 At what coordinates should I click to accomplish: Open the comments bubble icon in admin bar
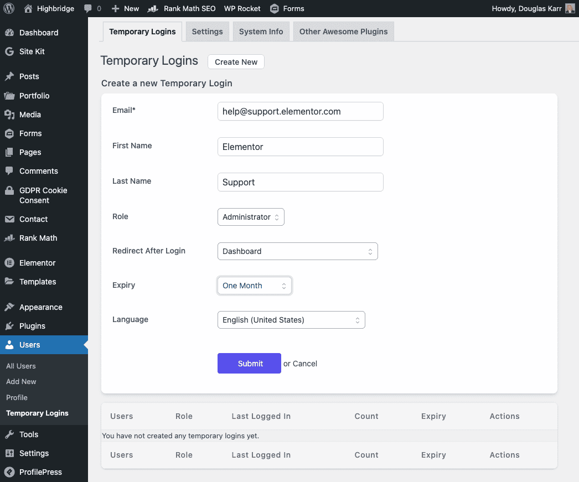tap(89, 8)
